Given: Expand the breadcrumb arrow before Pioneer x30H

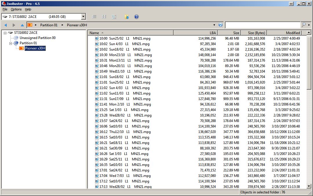Looking at the screenshot, I should (62, 25).
